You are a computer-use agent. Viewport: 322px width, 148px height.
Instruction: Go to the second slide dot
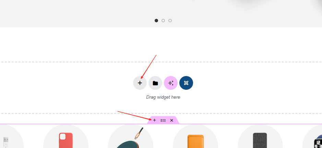click(163, 21)
